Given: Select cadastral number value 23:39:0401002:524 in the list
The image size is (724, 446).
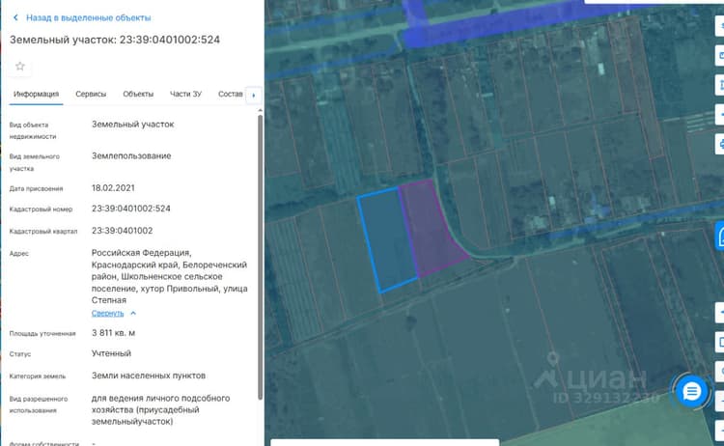Looking at the screenshot, I should 131,209.
